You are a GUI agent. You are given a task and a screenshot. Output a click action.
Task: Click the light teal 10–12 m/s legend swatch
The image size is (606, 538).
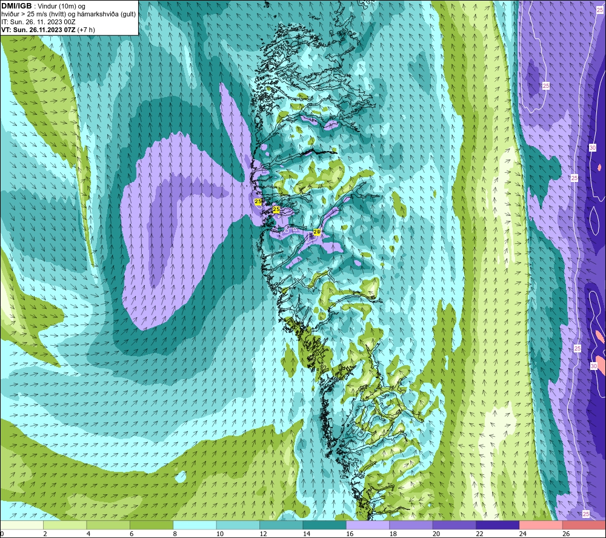pyautogui.click(x=238, y=525)
